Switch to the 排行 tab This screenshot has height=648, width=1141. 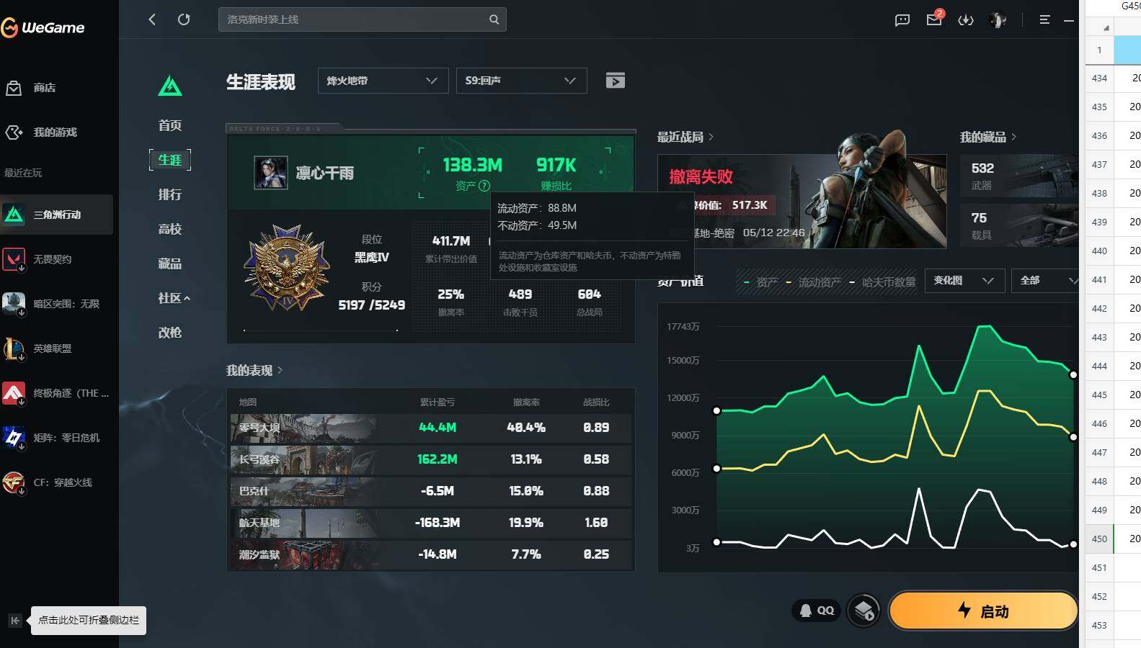170,194
